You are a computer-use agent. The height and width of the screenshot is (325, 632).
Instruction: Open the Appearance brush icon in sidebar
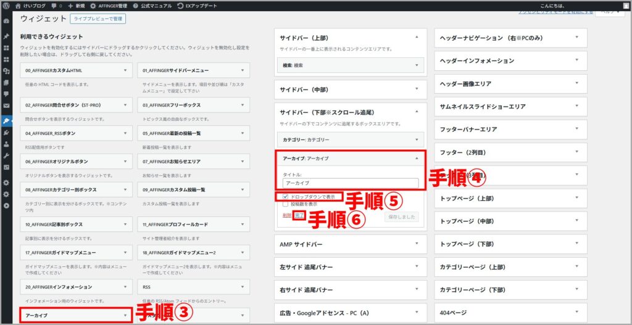coord(7,121)
